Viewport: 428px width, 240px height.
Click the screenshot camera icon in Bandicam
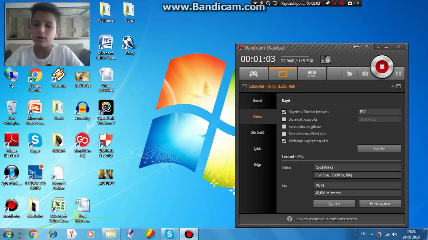coord(365,74)
